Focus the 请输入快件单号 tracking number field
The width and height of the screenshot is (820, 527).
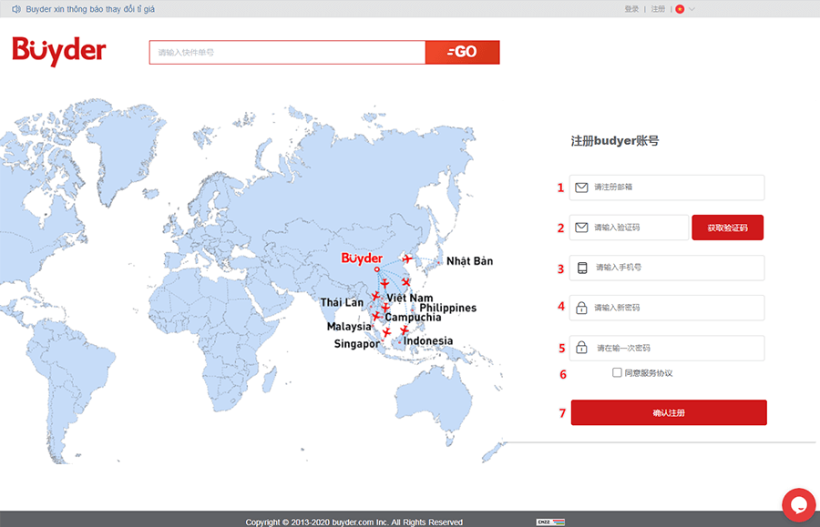pyautogui.click(x=287, y=52)
